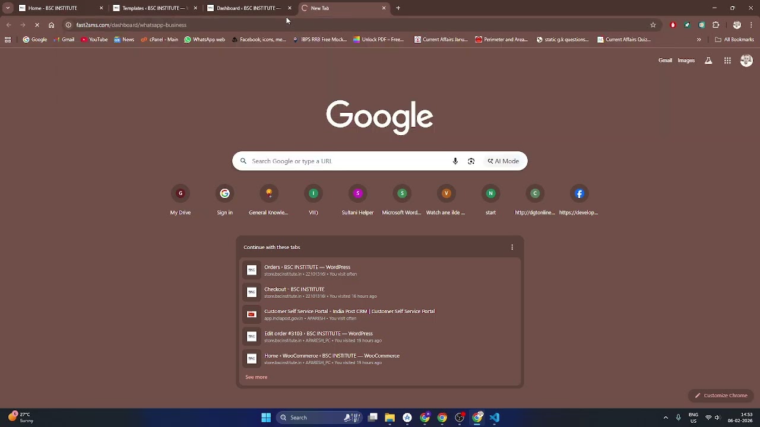Bookmark this tab with the star icon
The width and height of the screenshot is (760, 427).
tap(653, 25)
